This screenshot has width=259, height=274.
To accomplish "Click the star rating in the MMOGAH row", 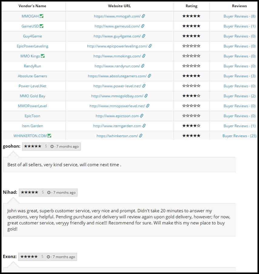I will click(x=191, y=16).
